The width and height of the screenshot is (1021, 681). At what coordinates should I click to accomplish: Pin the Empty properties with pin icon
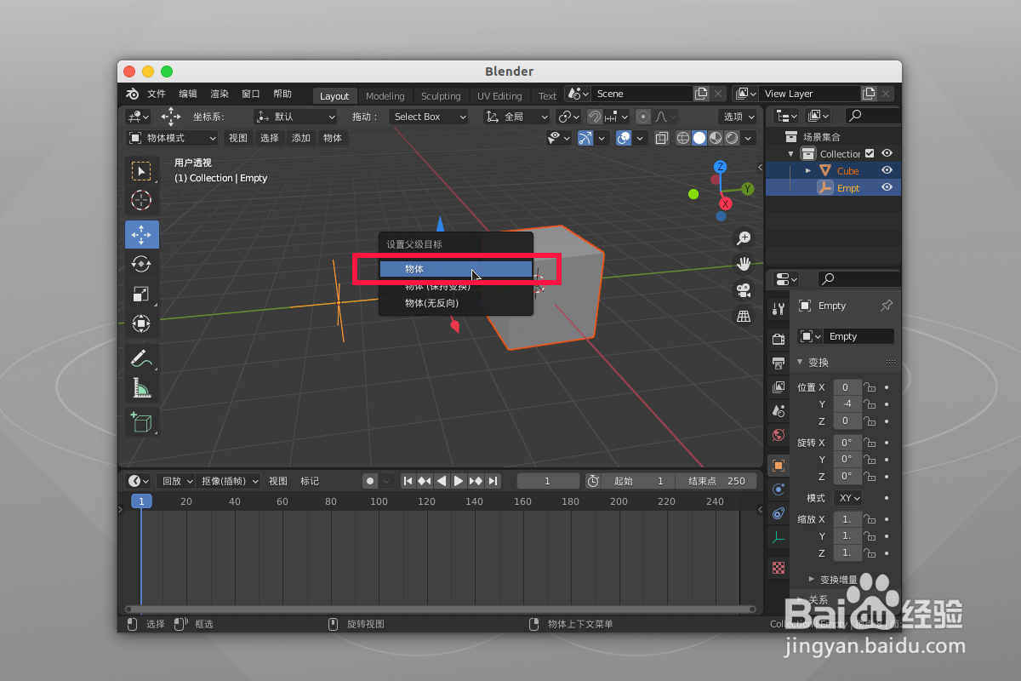(x=886, y=306)
